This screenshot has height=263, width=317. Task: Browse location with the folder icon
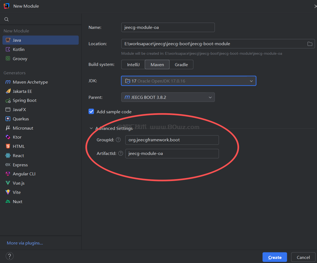coord(310,44)
